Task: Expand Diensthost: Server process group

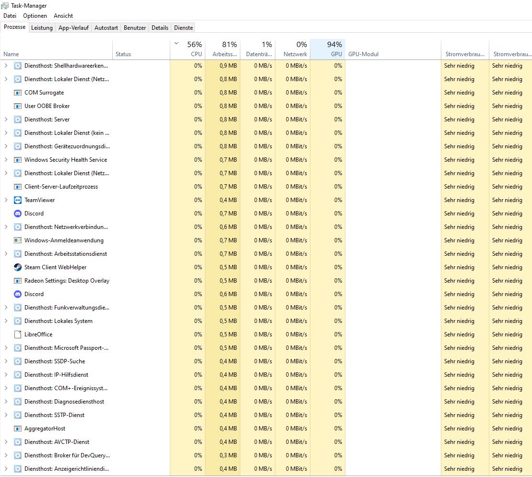Action: coord(6,119)
